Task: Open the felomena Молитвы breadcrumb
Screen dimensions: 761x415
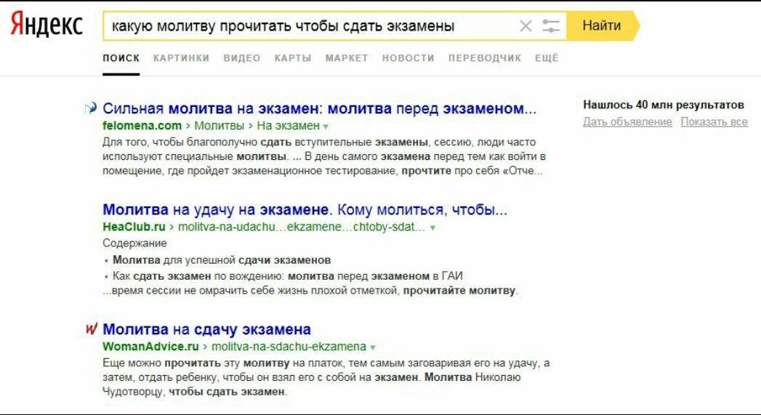Action: tap(219, 126)
